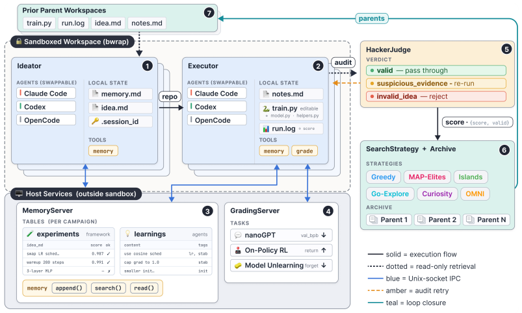Click the up arrow on On-Policy RL

(x=324, y=250)
